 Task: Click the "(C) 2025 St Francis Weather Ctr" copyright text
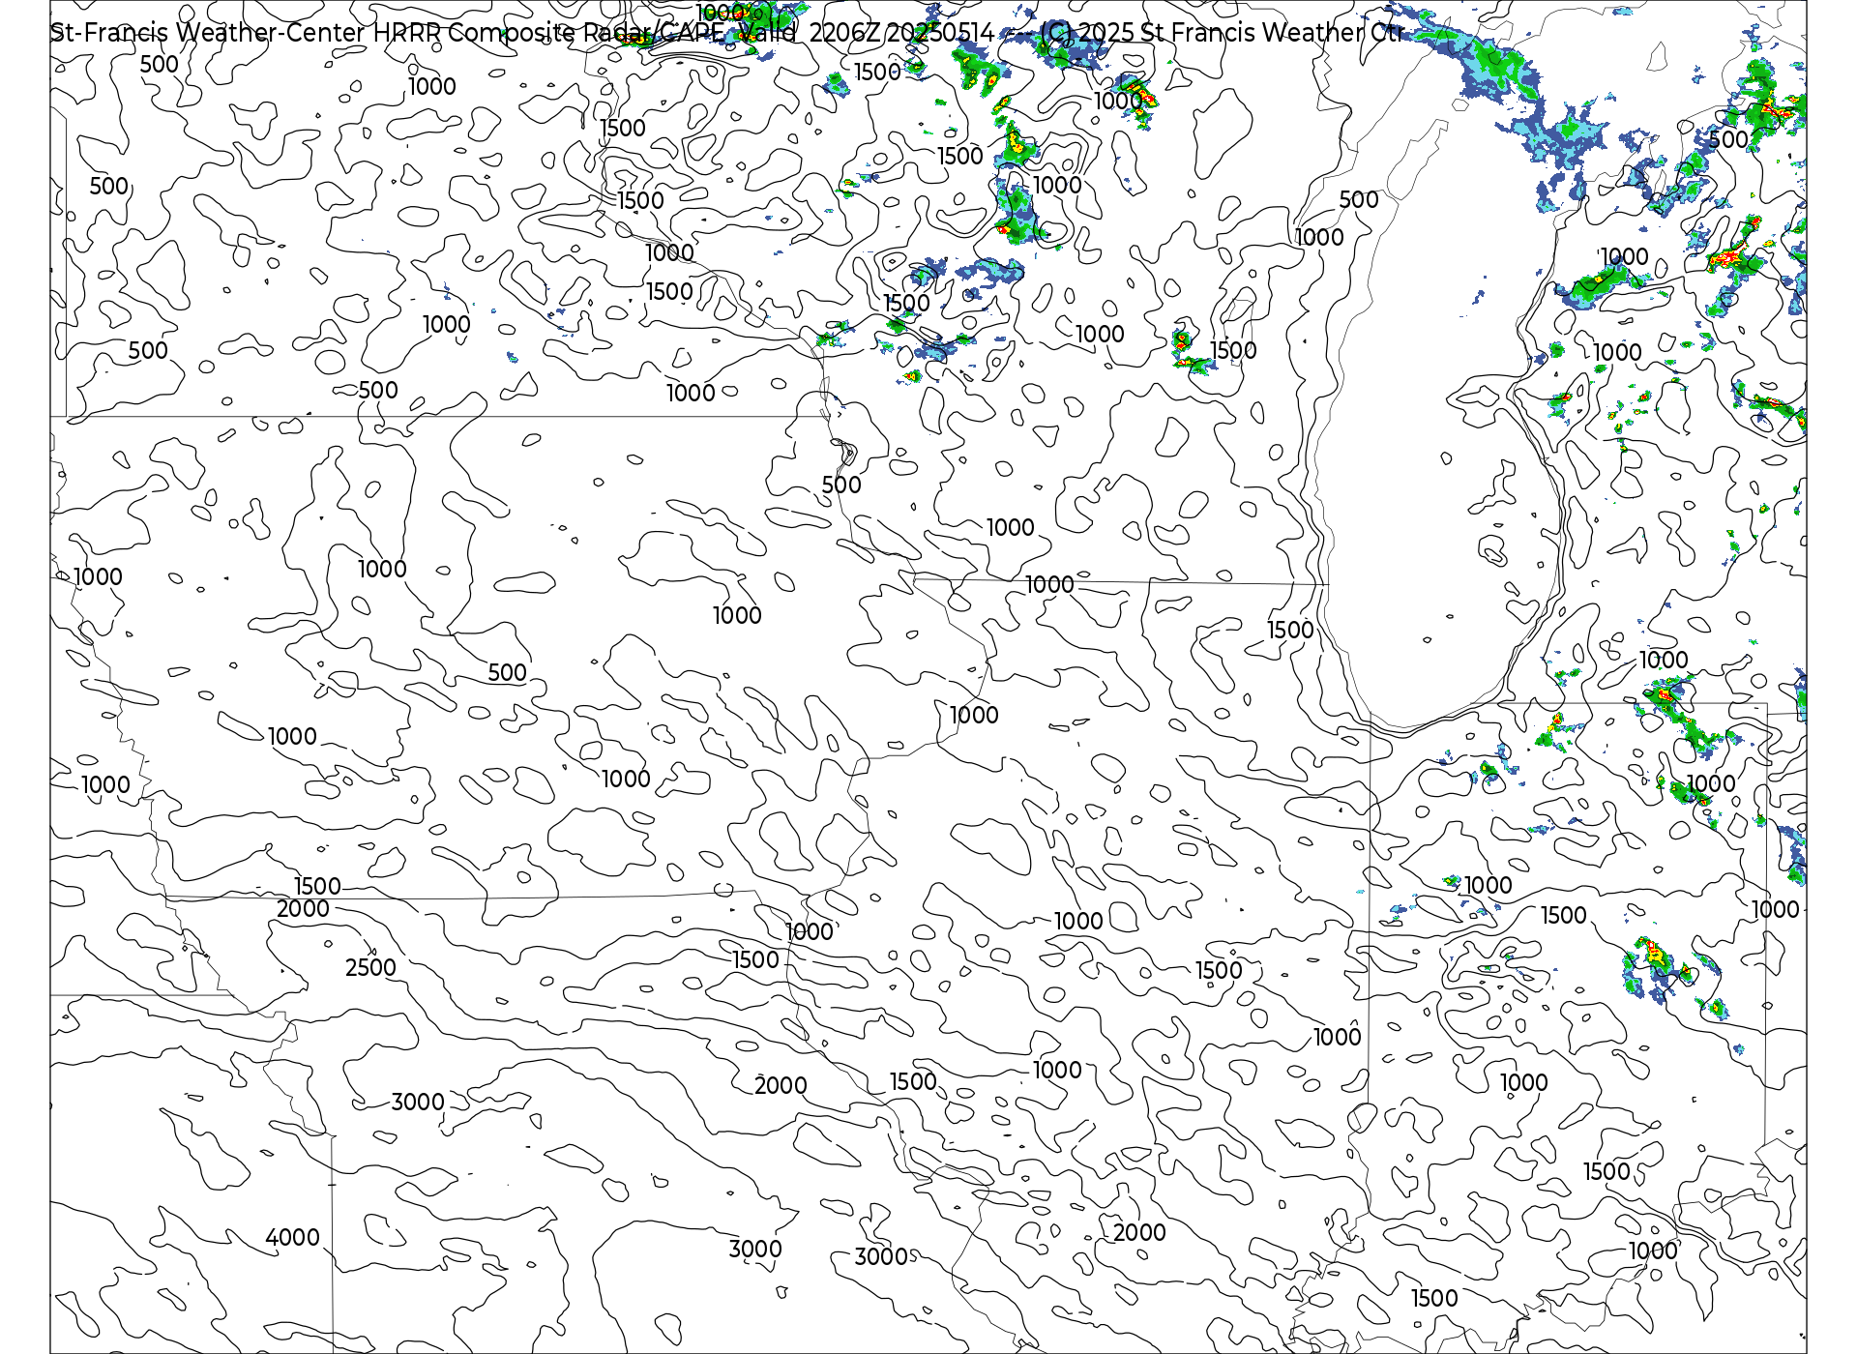pyautogui.click(x=1223, y=33)
